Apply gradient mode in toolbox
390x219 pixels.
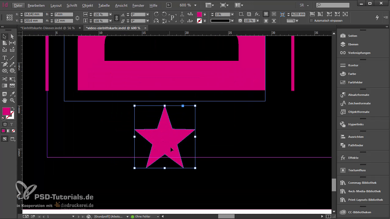click(x=8, y=131)
